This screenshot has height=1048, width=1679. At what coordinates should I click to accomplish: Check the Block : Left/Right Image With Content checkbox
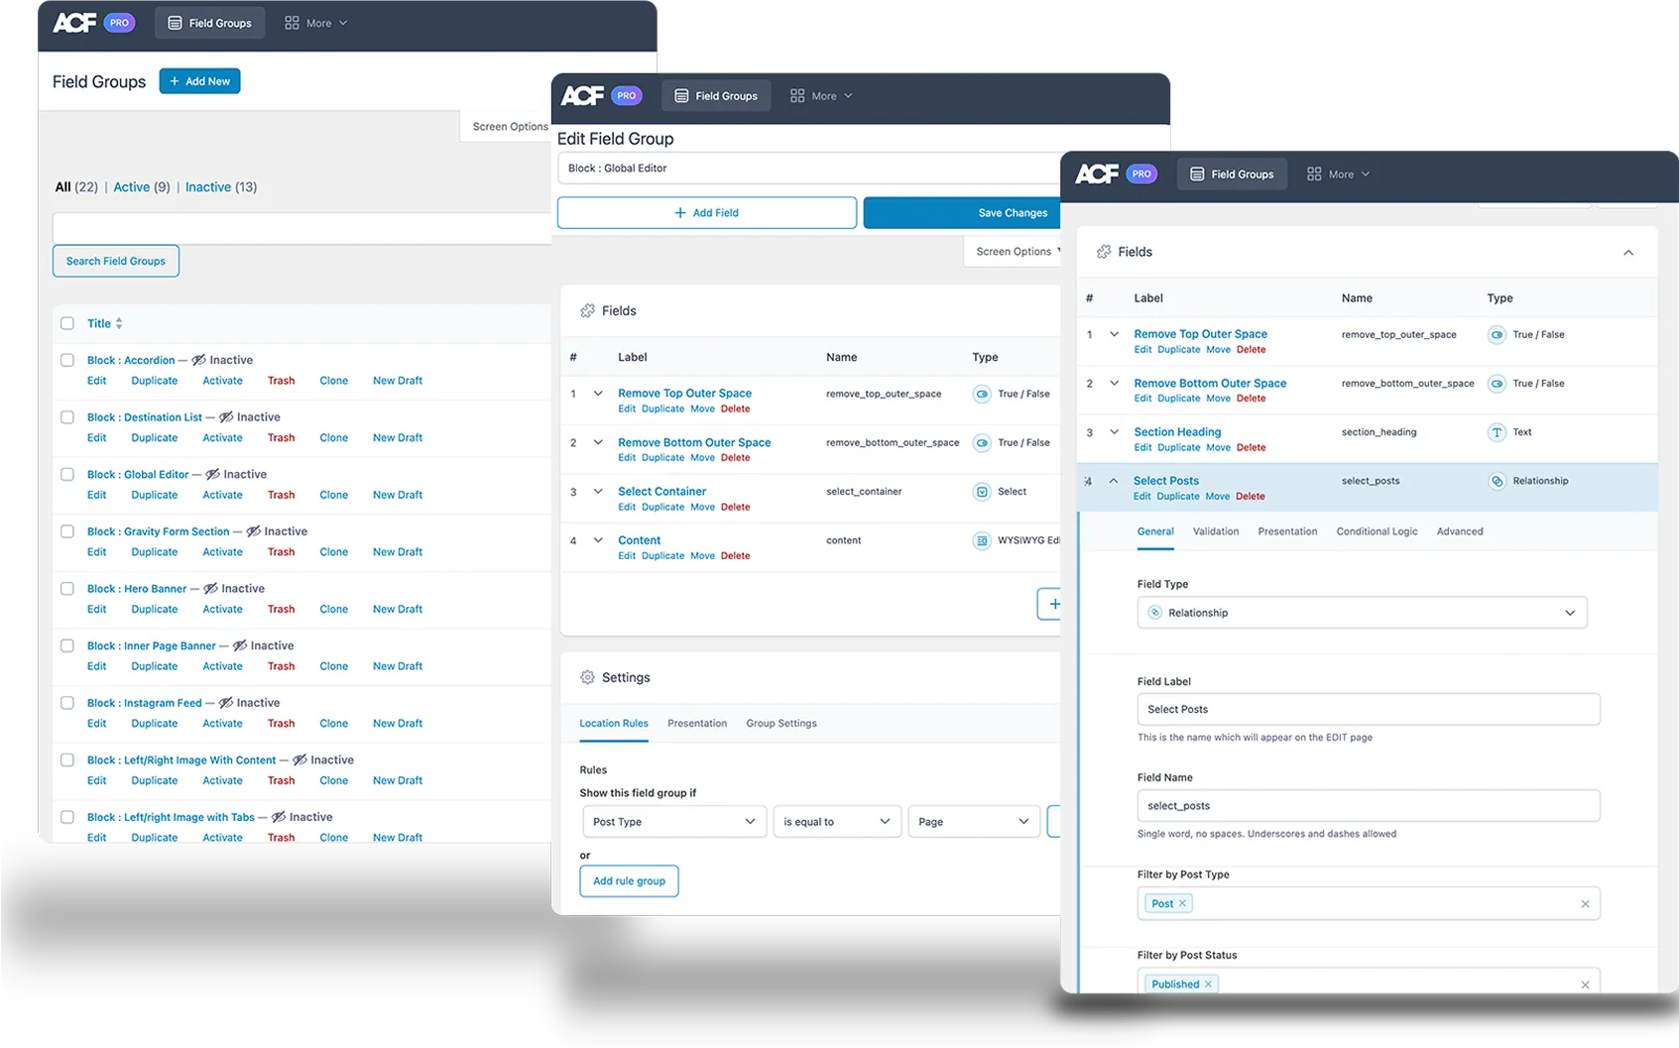[67, 760]
